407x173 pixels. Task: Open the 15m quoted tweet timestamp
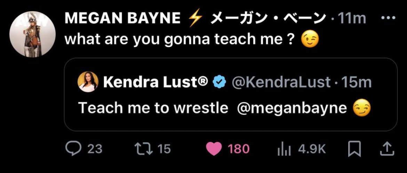[x=357, y=82]
